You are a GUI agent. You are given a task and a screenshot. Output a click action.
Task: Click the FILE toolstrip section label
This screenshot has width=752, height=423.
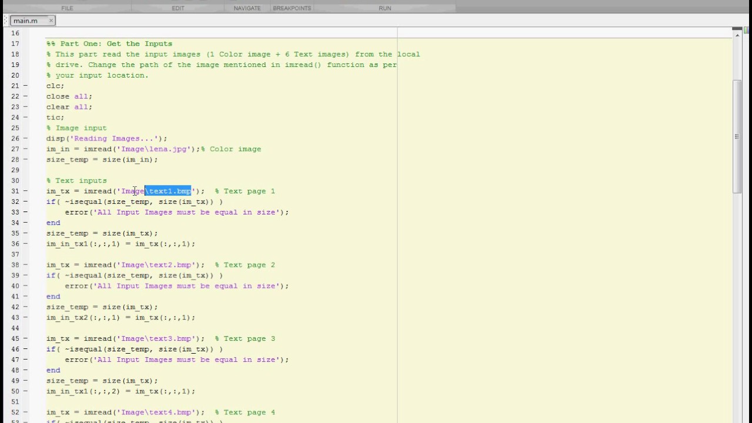coord(67,8)
